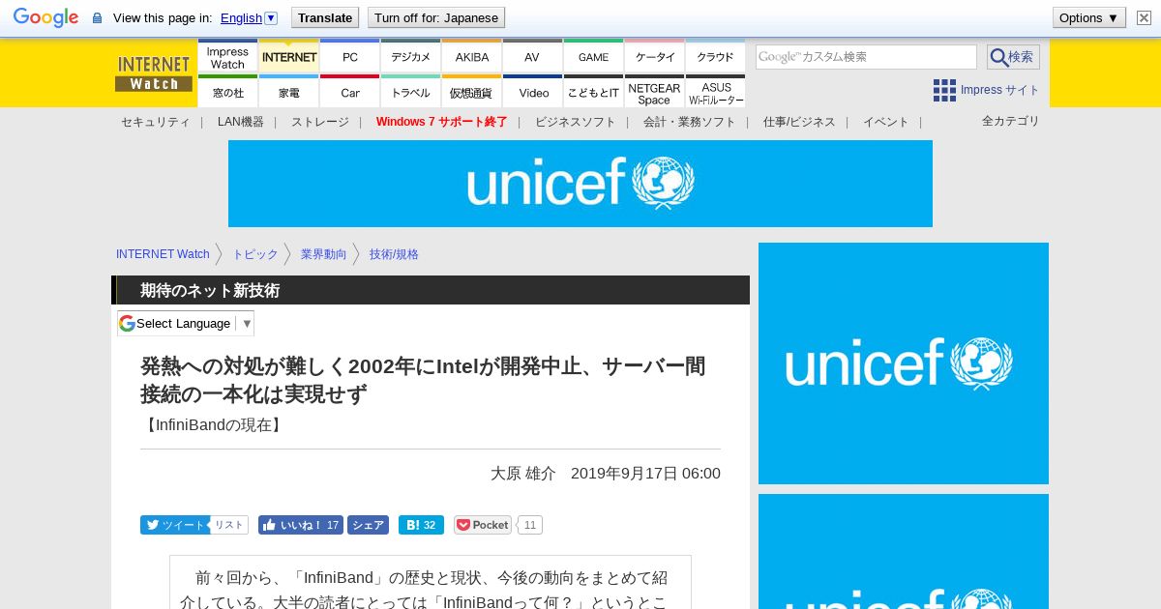Click the Translate button
Image resolution: width=1161 pixels, height=609 pixels.
324,17
